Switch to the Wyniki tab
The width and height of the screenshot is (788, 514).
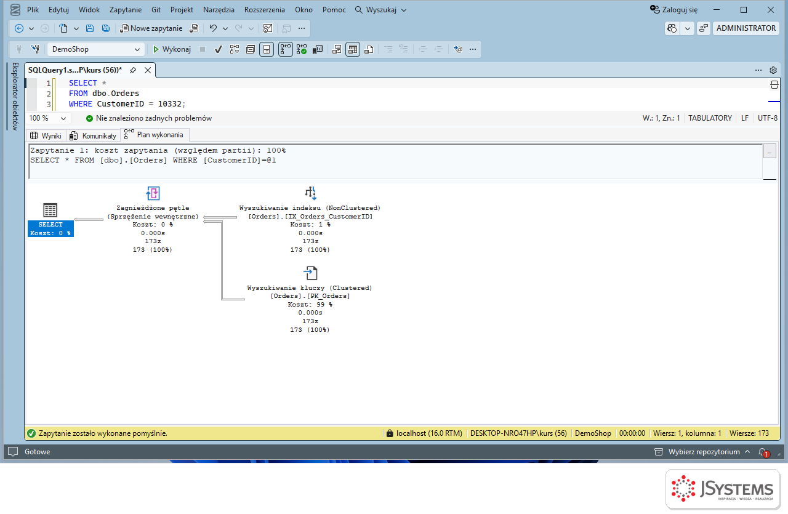click(46, 135)
